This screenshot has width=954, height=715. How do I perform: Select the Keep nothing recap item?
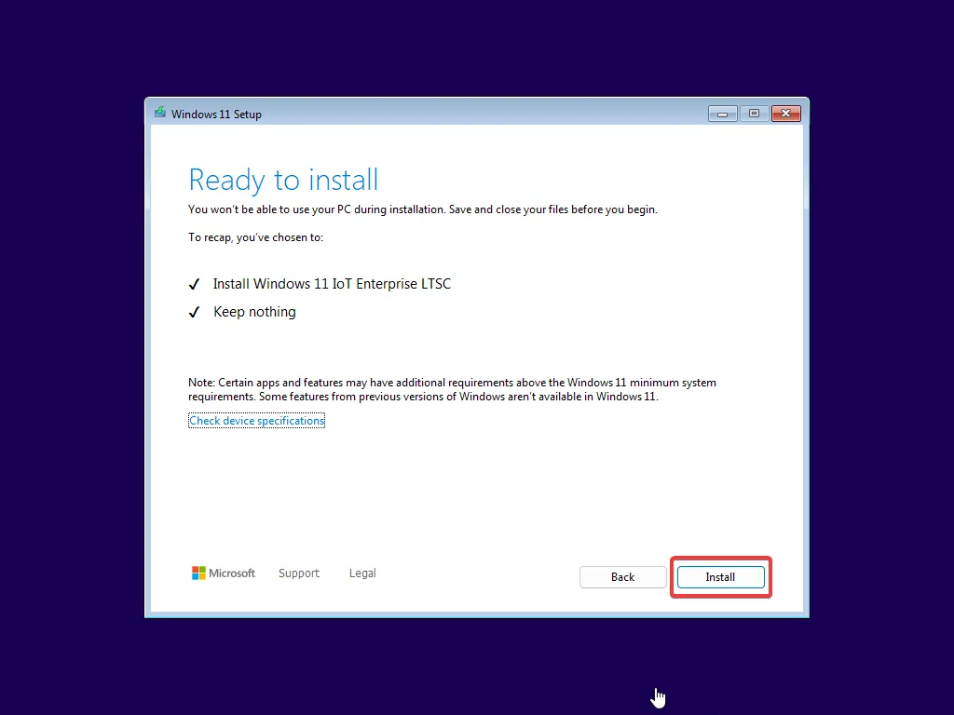pyautogui.click(x=254, y=312)
